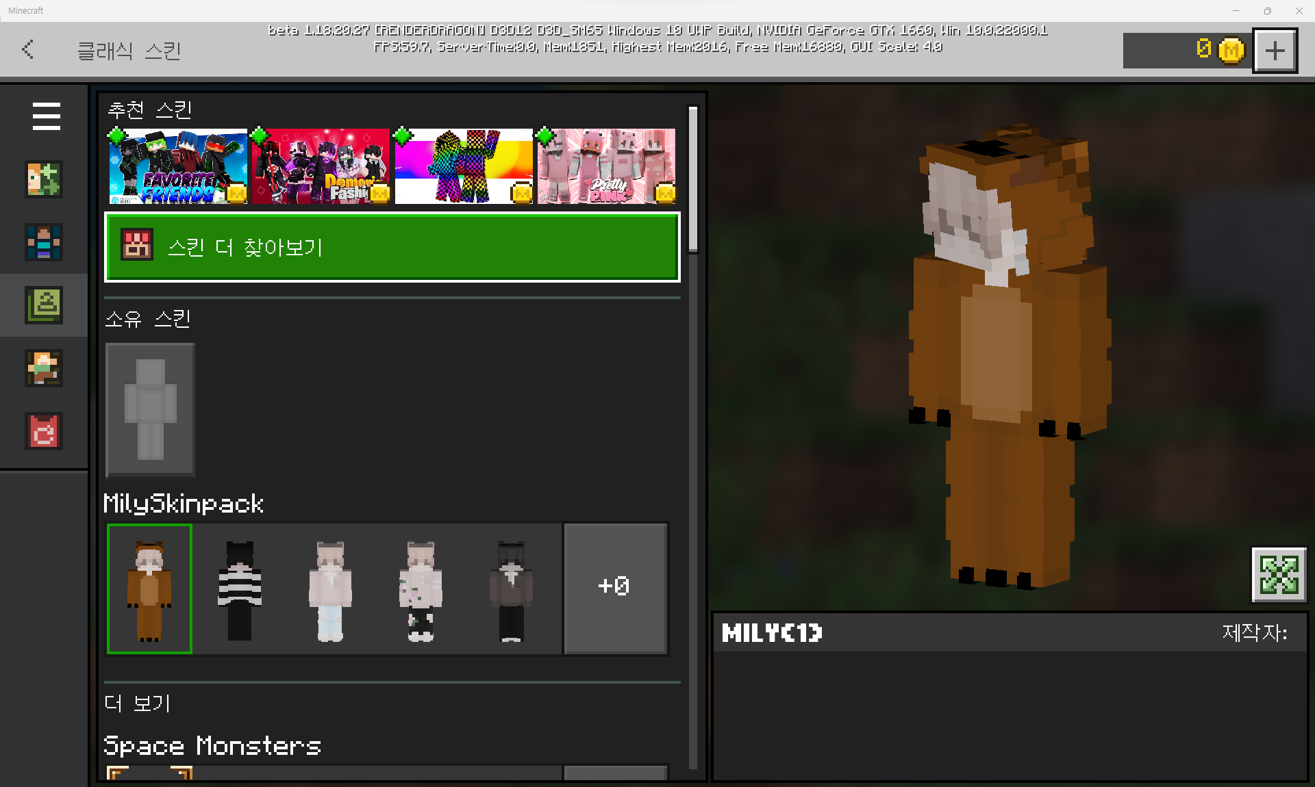Open the red cape sidebar icon

pyautogui.click(x=44, y=430)
